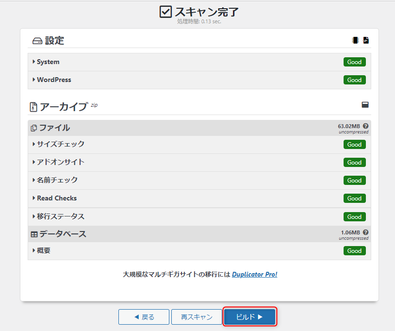Screen dimensions: 395x331
Task: Click the Good badge for 名前チェック
Action: (354, 181)
